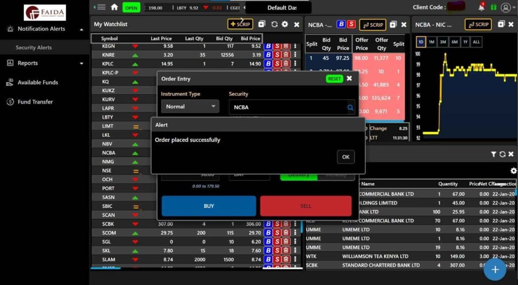Click Sell icon in KNRE row
Image resolution: width=518 pixels, height=285 pixels.
[x=277, y=54]
